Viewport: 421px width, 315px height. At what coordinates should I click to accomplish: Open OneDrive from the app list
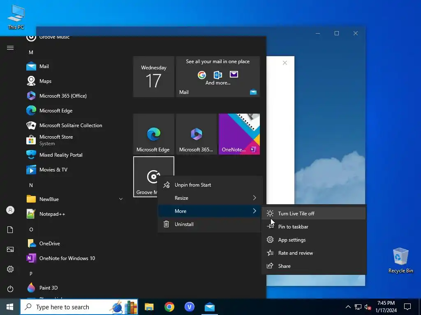(74, 243)
